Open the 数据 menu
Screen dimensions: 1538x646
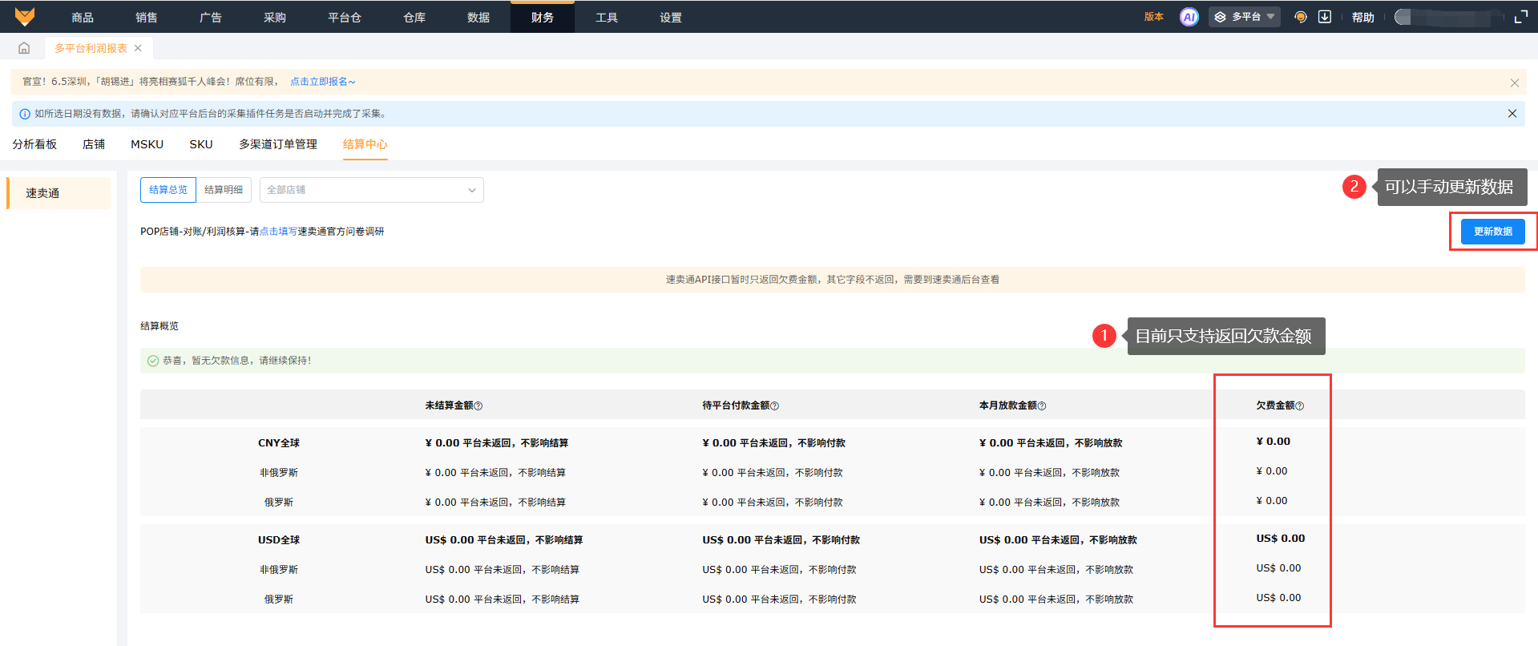[478, 18]
